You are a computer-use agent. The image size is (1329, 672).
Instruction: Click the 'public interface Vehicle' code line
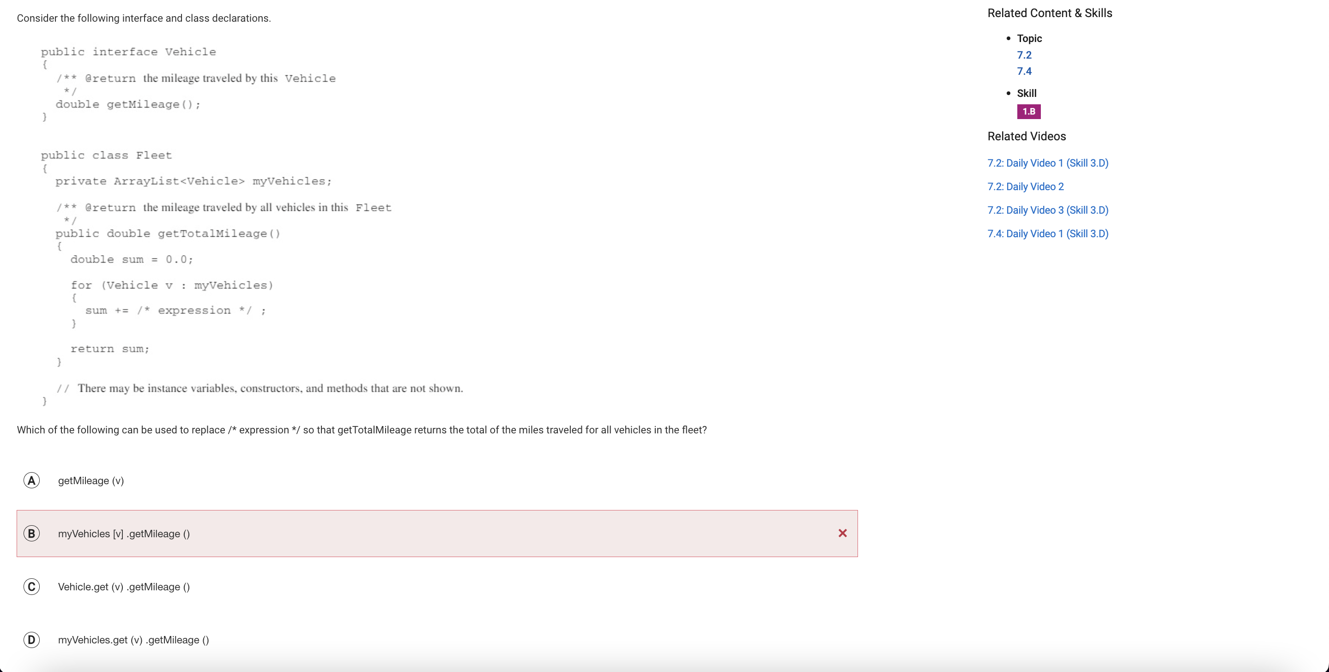pyautogui.click(x=128, y=52)
